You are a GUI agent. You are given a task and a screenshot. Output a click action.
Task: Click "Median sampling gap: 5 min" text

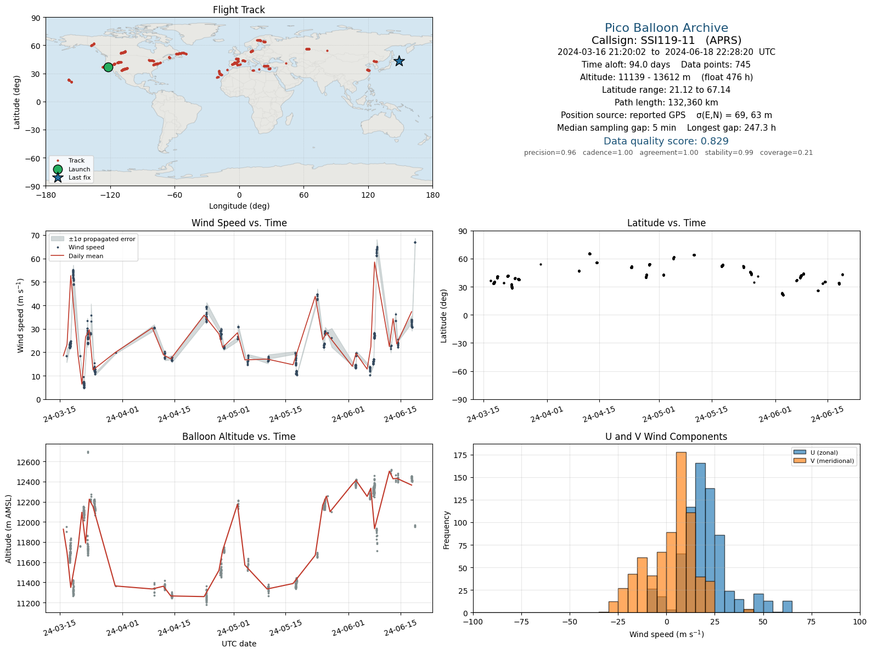616,128
